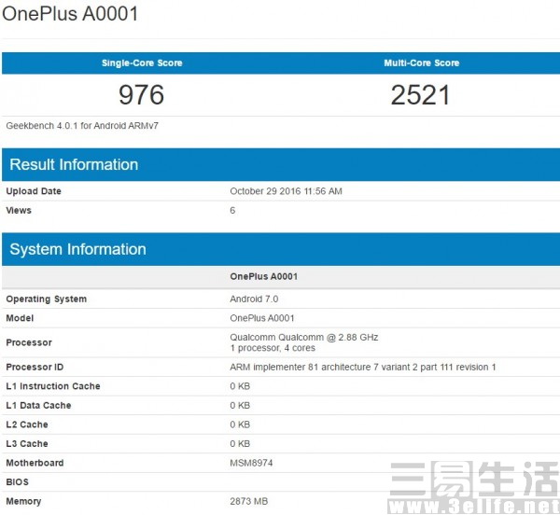Image resolution: width=560 pixels, height=515 pixels.
Task: Click the Model row label
Action: 20,318
